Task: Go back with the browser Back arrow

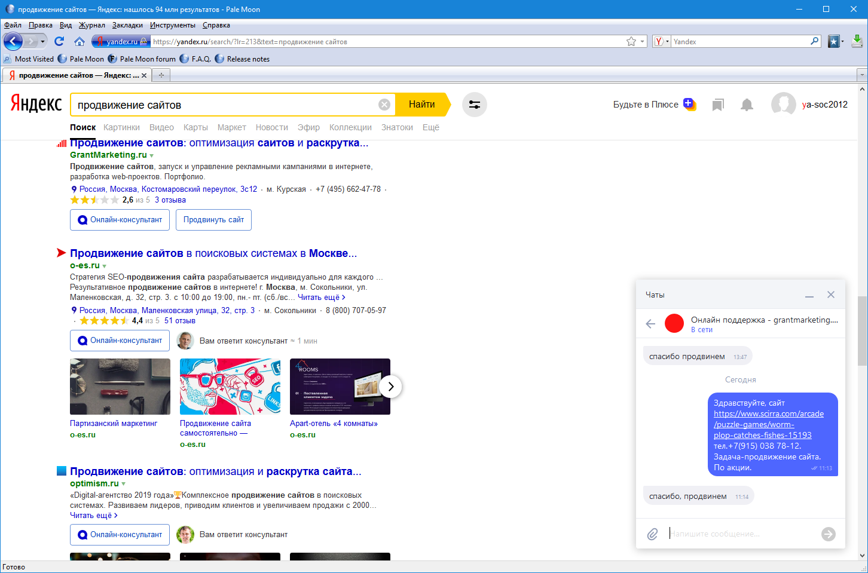Action: coord(13,41)
